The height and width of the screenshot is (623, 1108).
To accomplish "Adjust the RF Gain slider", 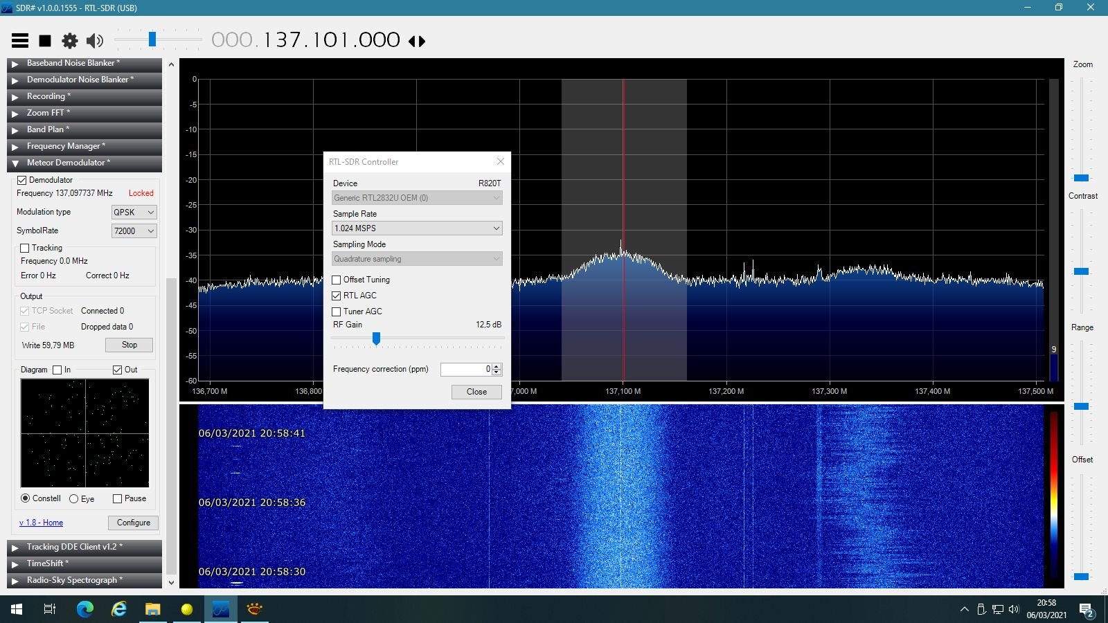I will click(376, 338).
